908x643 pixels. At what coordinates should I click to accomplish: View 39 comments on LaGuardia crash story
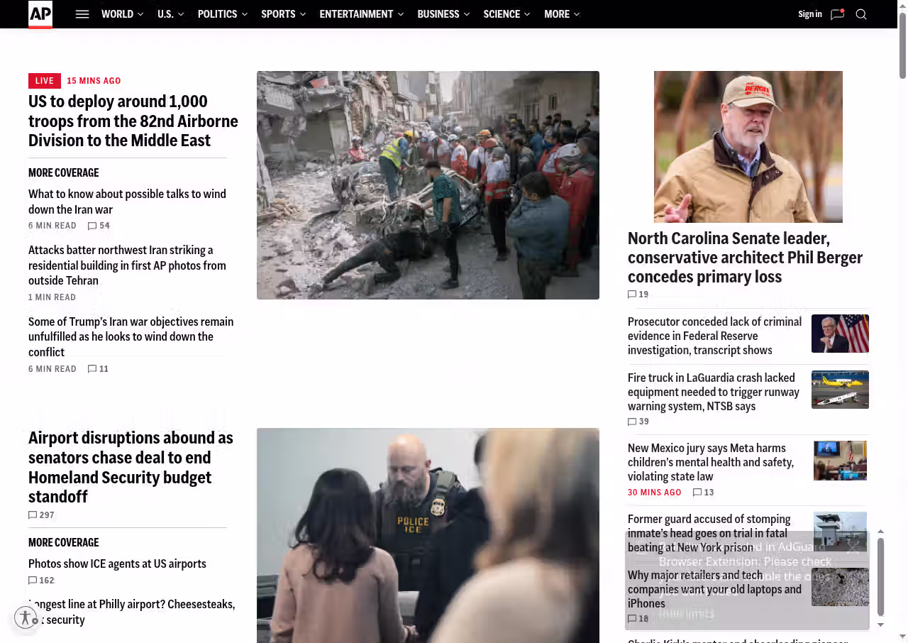point(638,422)
